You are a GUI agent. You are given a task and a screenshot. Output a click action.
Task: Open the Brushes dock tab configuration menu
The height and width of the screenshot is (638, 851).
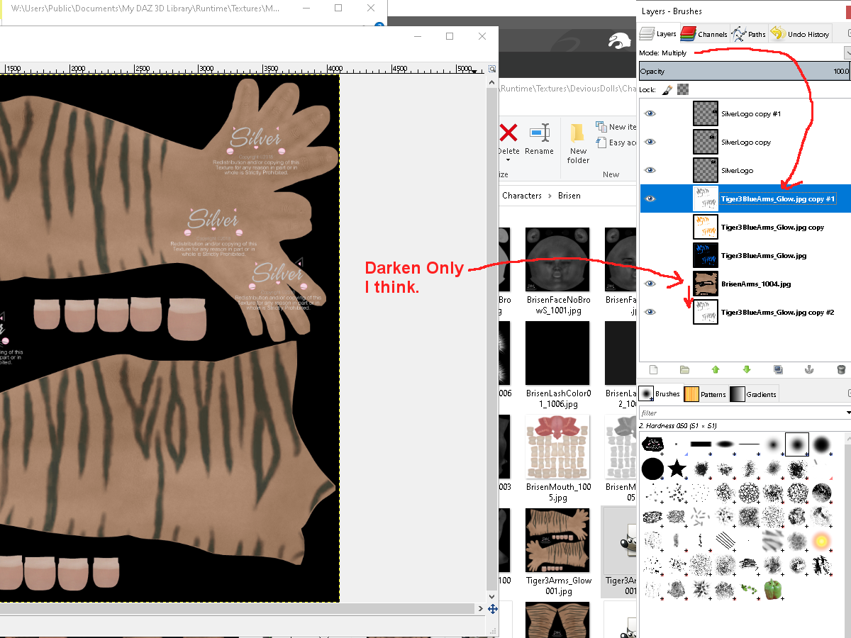[848, 393]
